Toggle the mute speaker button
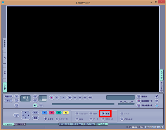This screenshot has height=130, width=166. 35,105
